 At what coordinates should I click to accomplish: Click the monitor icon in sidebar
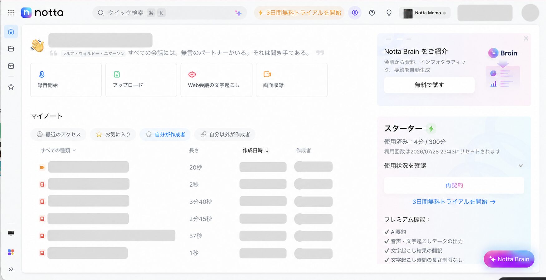coord(11,234)
